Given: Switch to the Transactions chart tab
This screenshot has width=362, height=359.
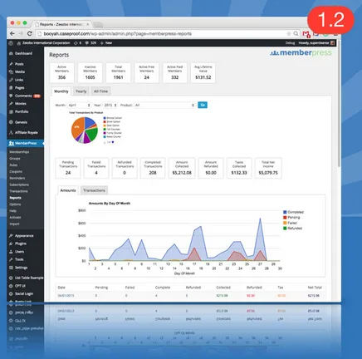Looking at the screenshot, I should click(x=94, y=190).
